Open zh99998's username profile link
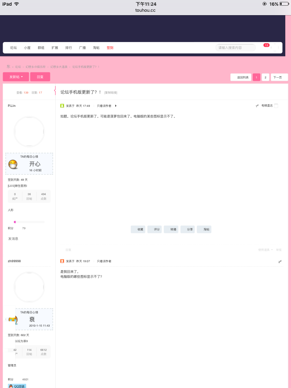The width and height of the screenshot is (291, 388). tap(14, 261)
